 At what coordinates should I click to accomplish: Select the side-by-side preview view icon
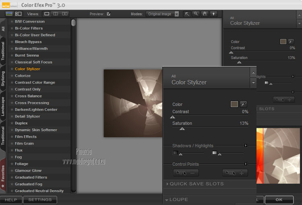64,14
